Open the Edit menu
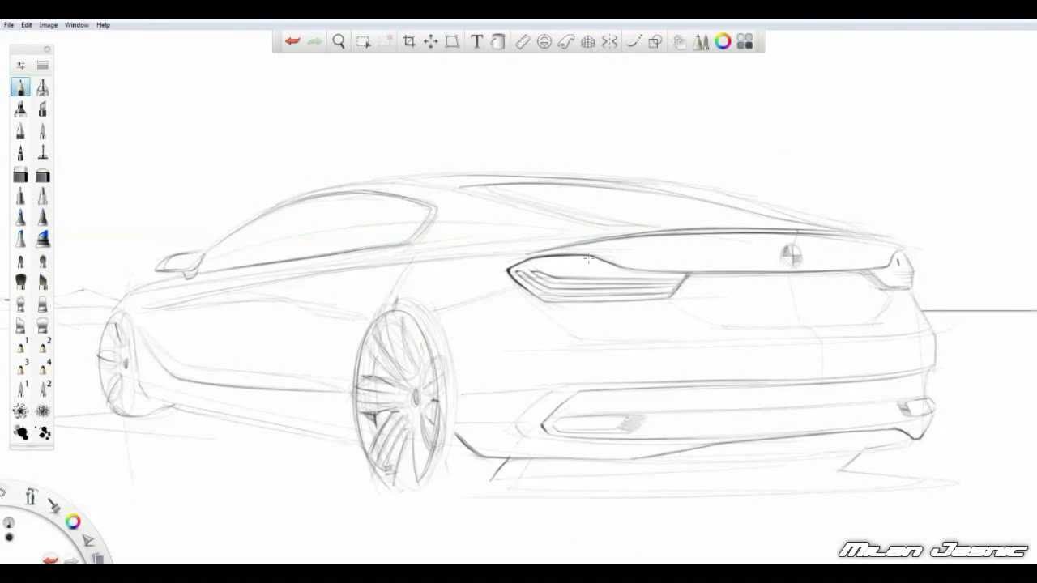1037x583 pixels. pos(27,25)
